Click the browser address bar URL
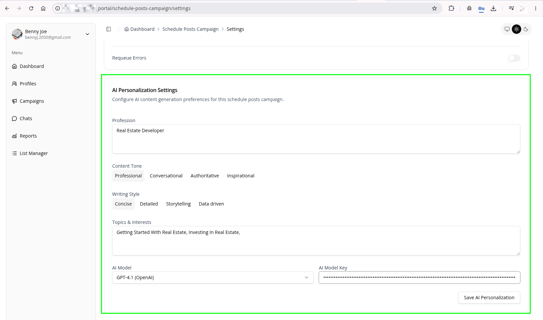Screen dimensions: 543x320 point(144,8)
